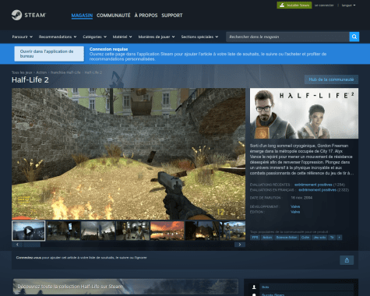Image resolution: width=370 pixels, height=296 pixels.
Task: Click the magnifier search button
Action: (354, 37)
